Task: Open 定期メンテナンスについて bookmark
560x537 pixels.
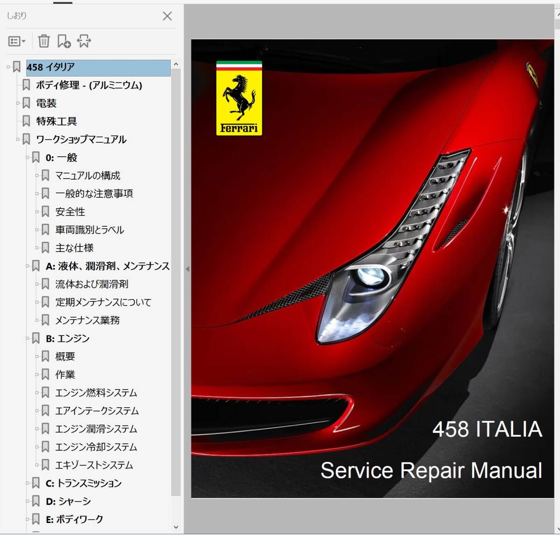Action: coord(103,302)
